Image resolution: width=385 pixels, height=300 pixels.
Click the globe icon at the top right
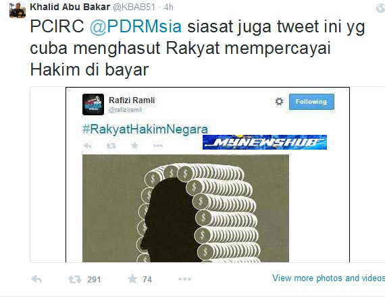(380, 8)
